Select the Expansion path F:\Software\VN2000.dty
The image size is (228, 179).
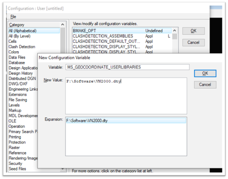point(126,121)
